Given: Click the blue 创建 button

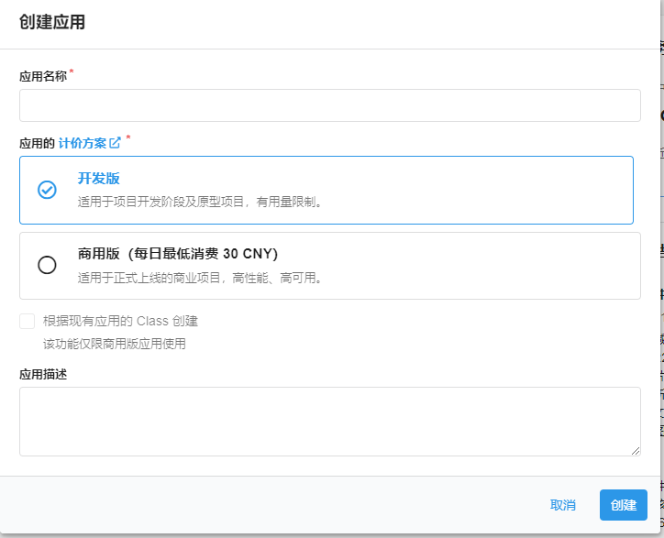Looking at the screenshot, I should point(624,505).
